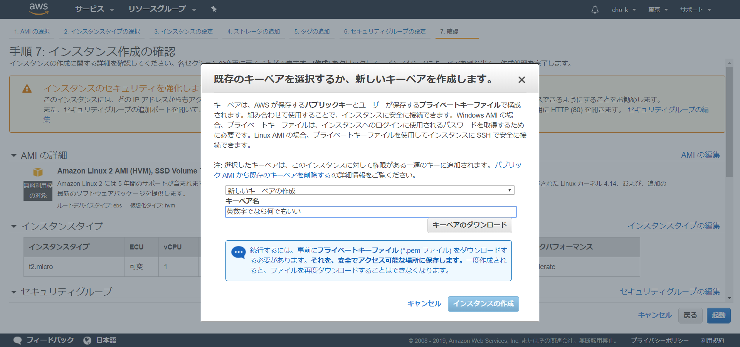Viewport: 740px width, 347px height.
Task: Open the 新しいキーペアの作成 combo box
Action: [x=370, y=190]
